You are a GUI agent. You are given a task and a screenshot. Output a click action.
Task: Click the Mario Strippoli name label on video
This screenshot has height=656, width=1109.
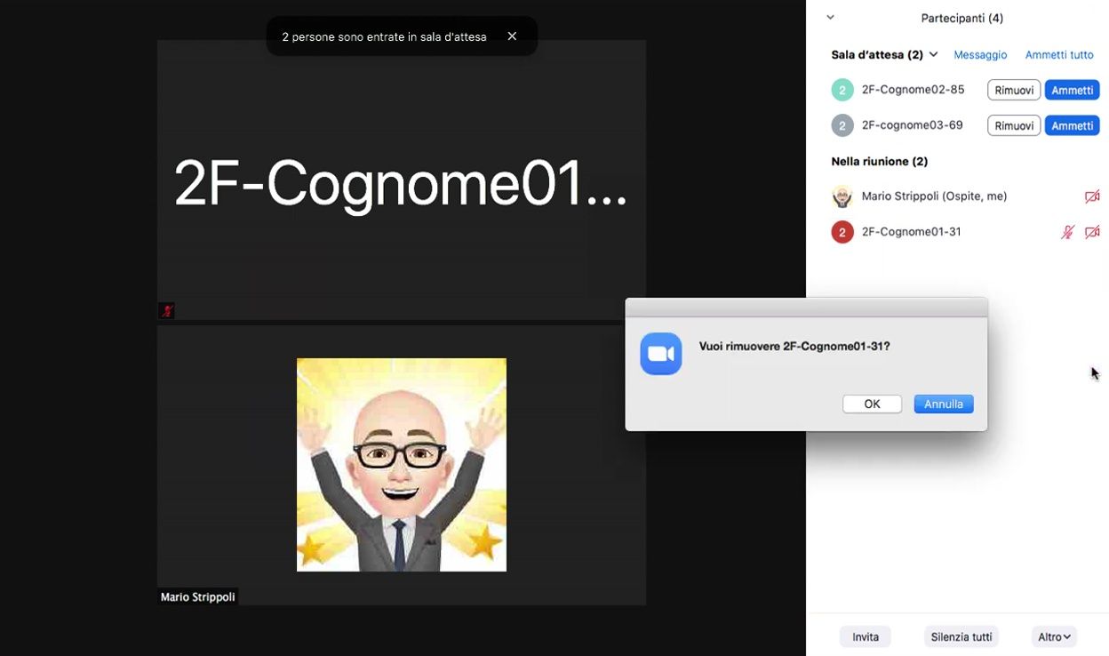pyautogui.click(x=197, y=597)
